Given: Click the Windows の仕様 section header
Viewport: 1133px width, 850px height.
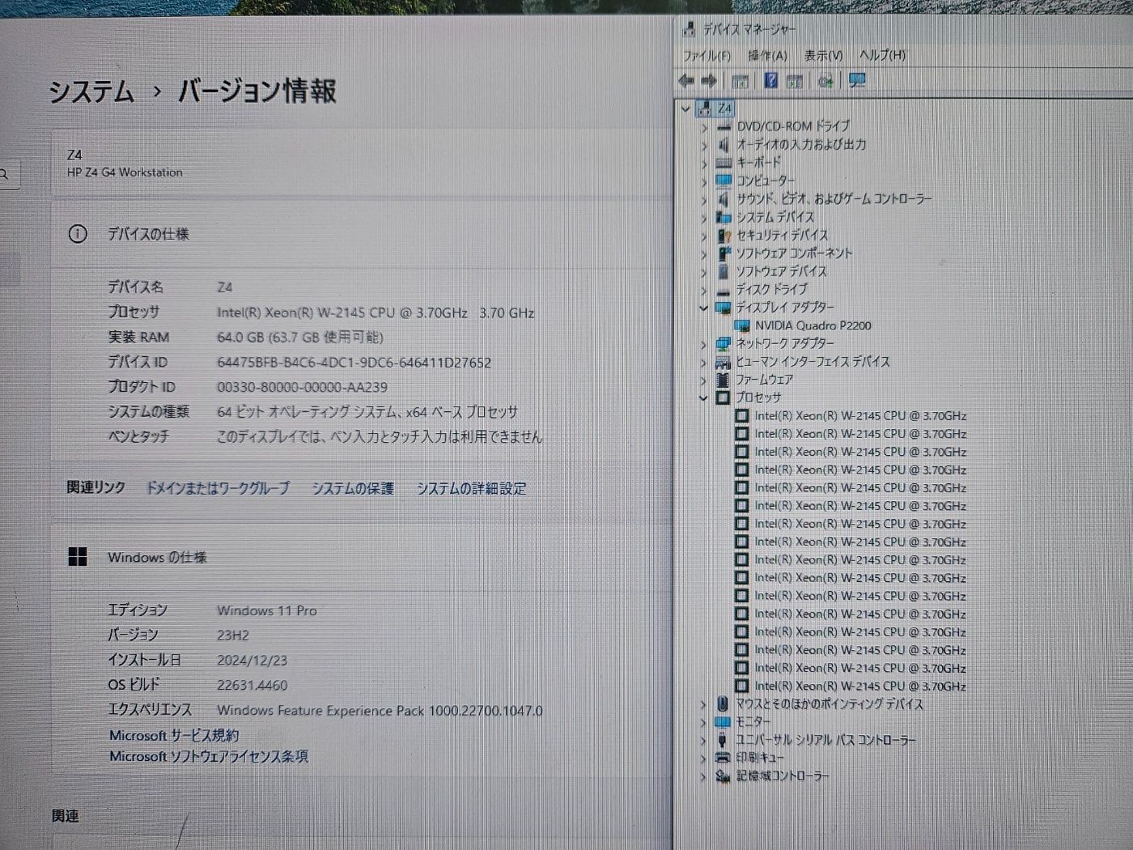Looking at the screenshot, I should tap(360, 557).
